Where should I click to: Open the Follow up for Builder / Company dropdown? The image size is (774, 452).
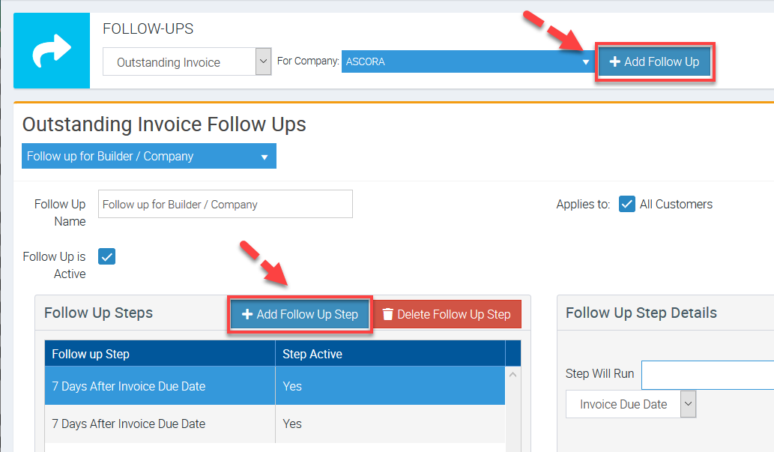(264, 157)
